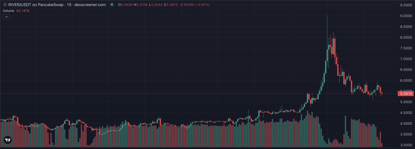Click the 9.5000 price axis label
This screenshot has height=149, width=415.
pyautogui.click(x=406, y=5)
